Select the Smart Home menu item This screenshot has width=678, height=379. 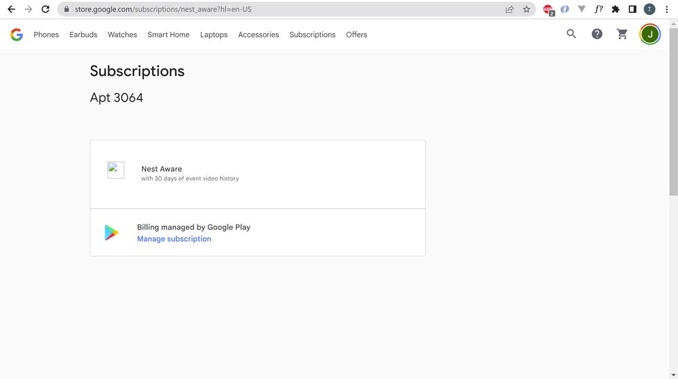tap(168, 35)
